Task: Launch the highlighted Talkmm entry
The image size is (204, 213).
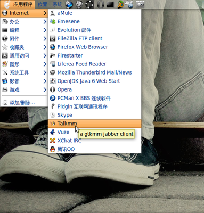Action: pos(95,124)
